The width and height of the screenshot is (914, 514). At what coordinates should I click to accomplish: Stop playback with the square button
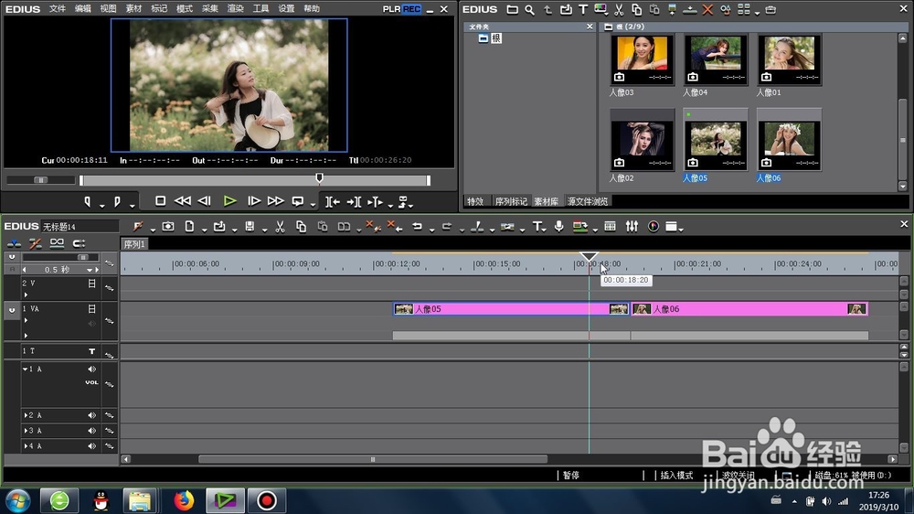coord(160,201)
